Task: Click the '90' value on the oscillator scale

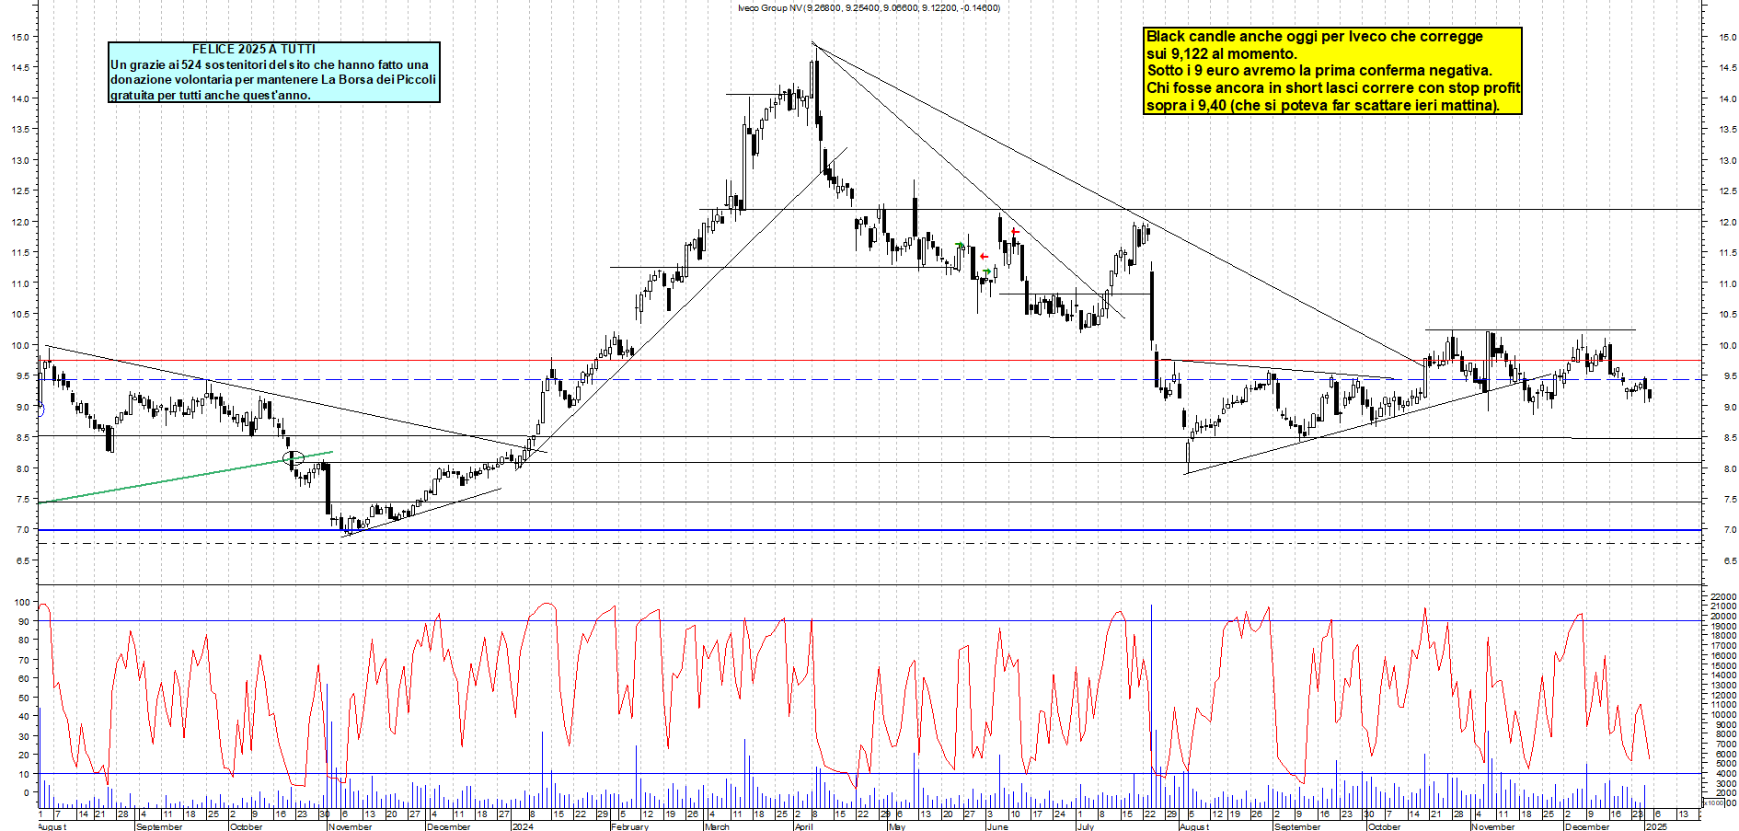Action: [x=23, y=621]
